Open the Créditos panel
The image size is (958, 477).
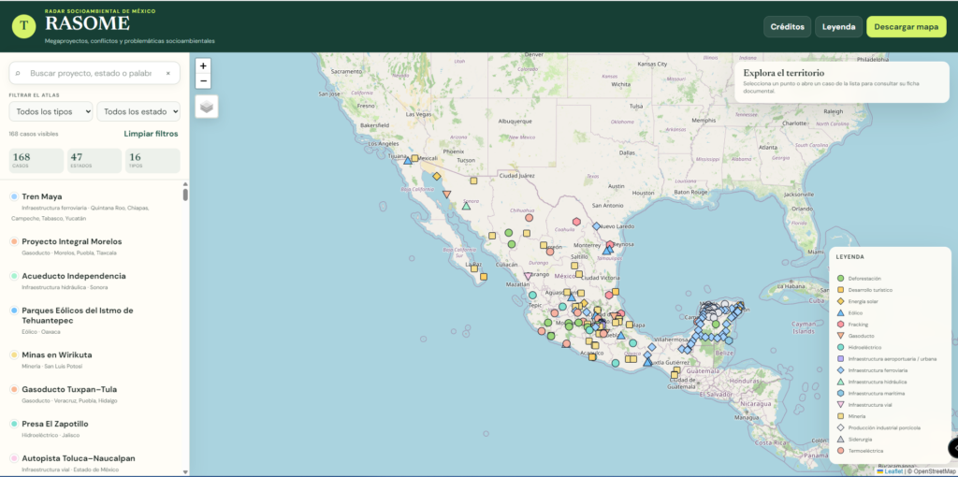[788, 27]
